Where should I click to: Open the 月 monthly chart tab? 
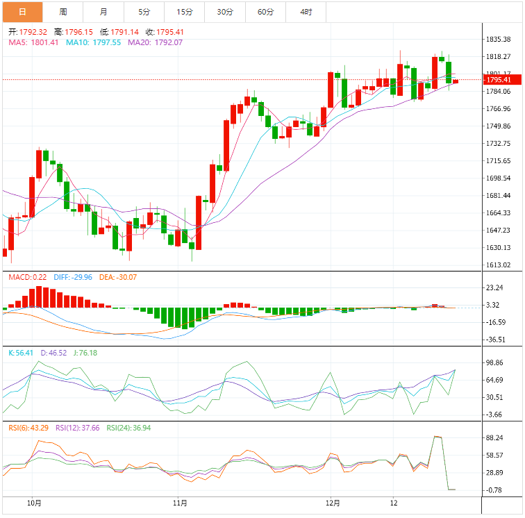click(x=103, y=12)
